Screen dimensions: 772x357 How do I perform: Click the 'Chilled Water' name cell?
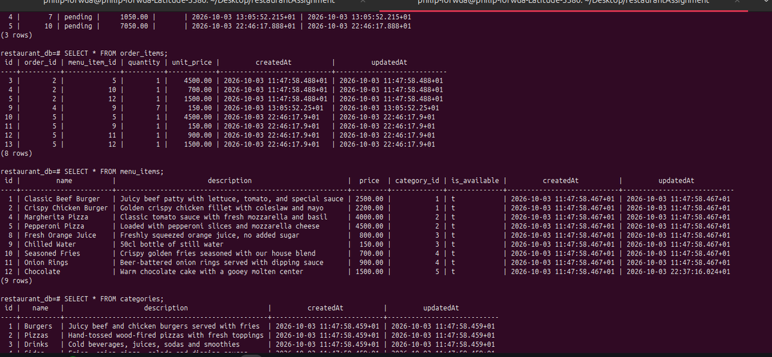tap(50, 245)
